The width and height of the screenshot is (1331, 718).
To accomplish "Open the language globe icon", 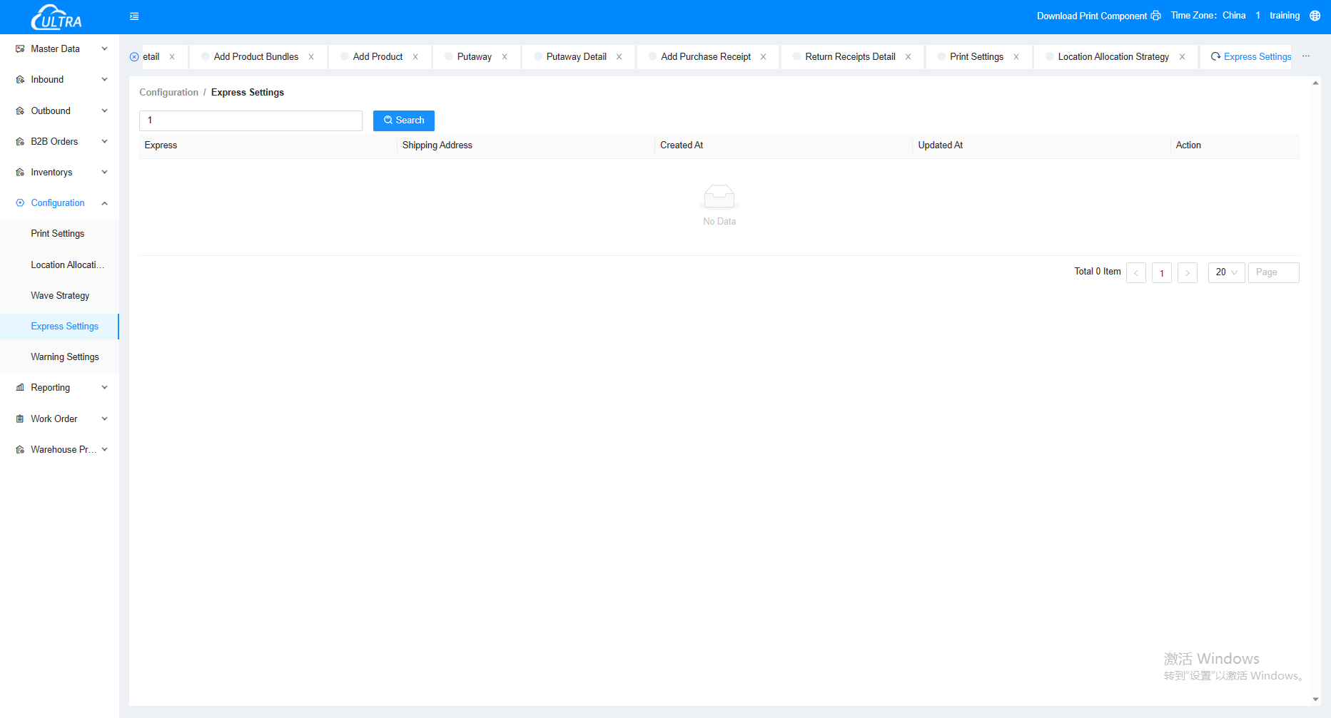I will tap(1315, 16).
